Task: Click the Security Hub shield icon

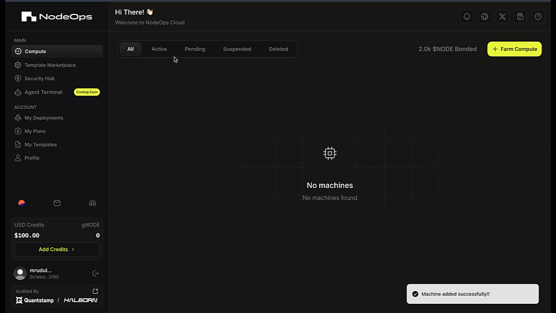Action: point(18,78)
